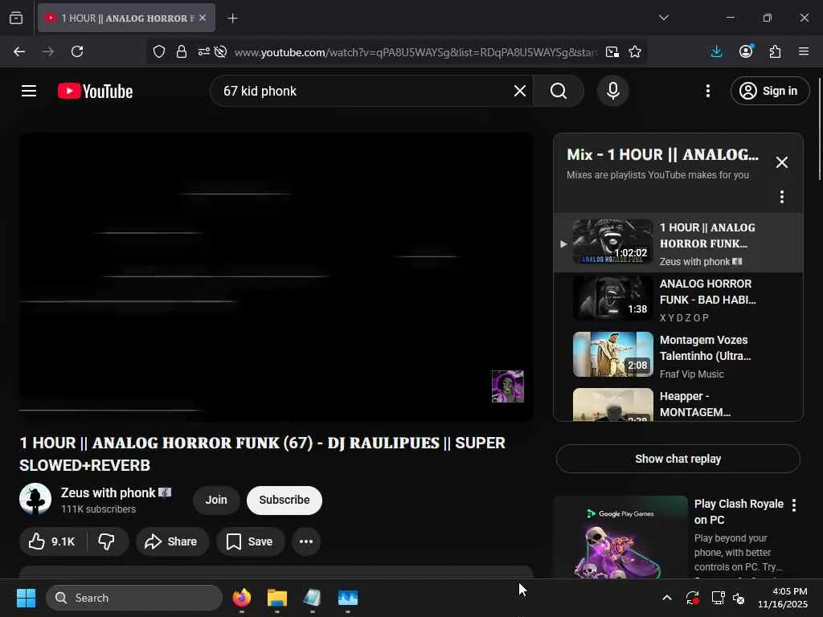
Task: Open Firefox View at tab strip start
Action: [16, 18]
